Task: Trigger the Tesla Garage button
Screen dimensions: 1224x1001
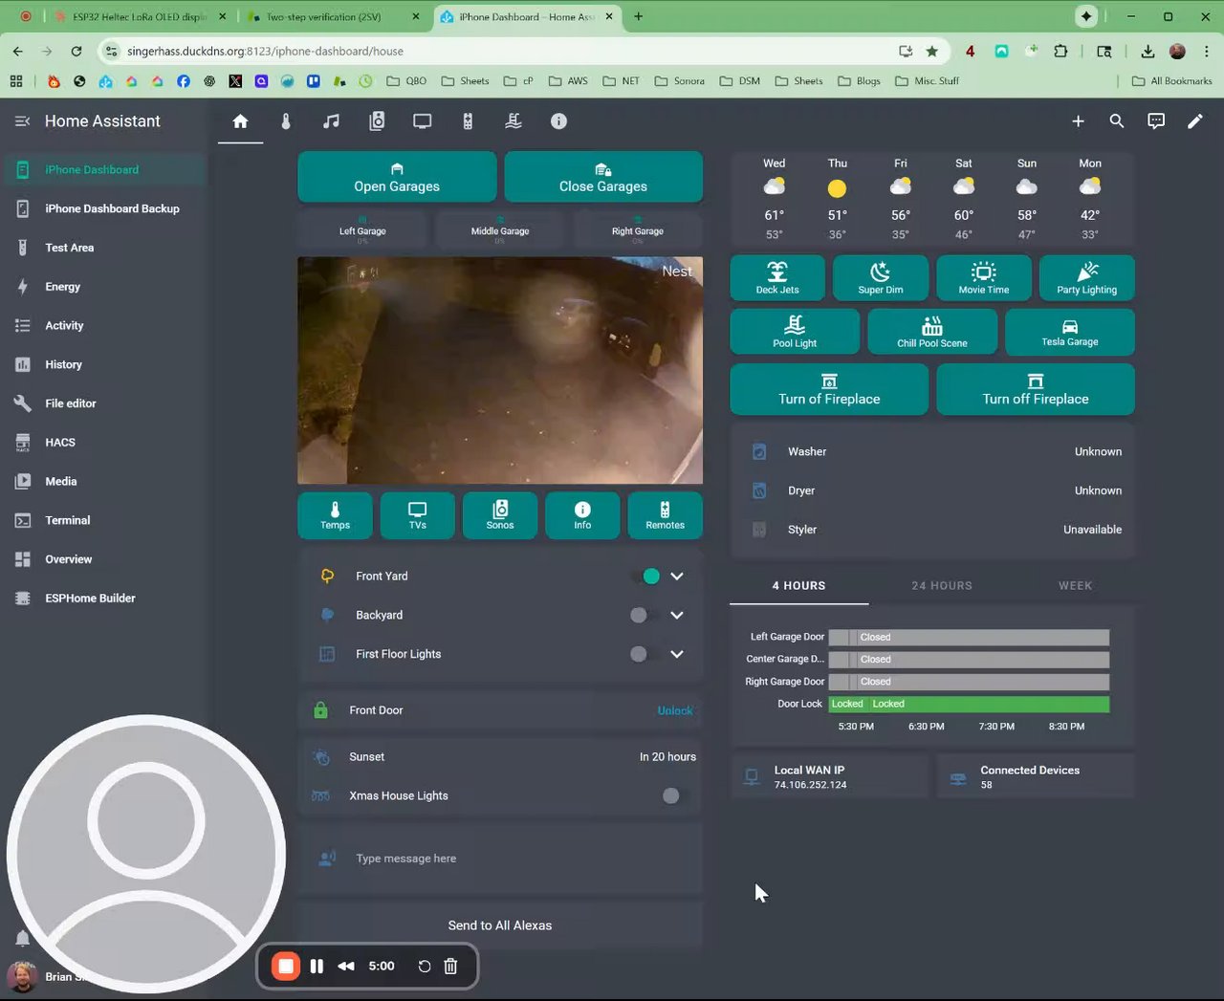Action: point(1070,332)
